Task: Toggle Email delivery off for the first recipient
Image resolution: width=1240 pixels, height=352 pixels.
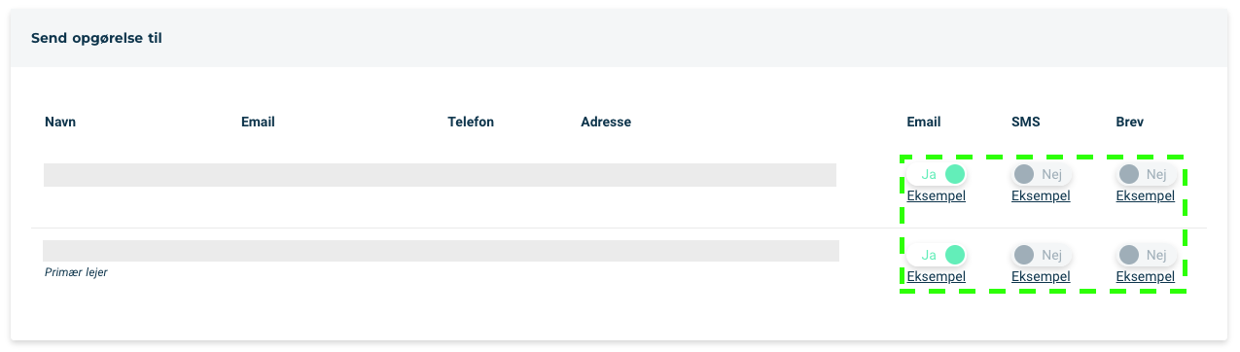Action: 937,174
